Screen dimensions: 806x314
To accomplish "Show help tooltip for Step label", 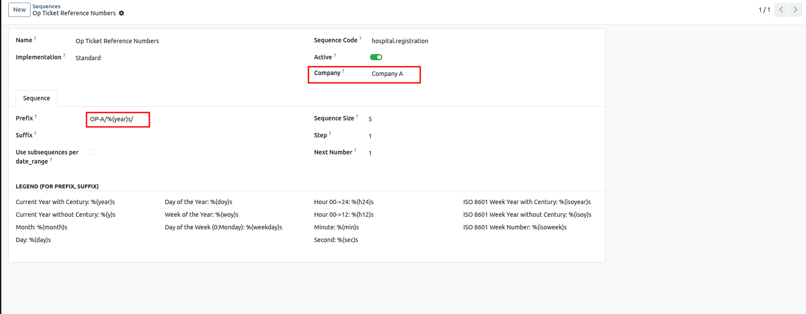I will (x=330, y=133).
